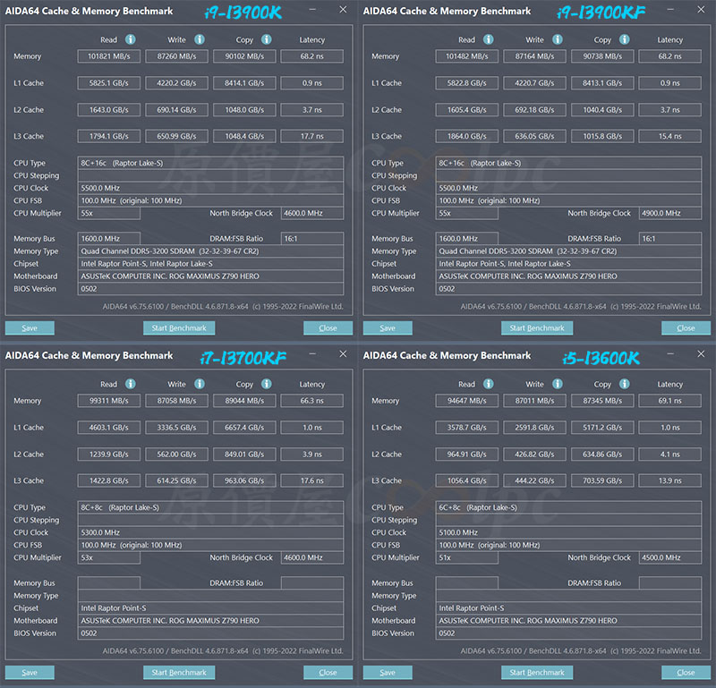Select CPU Clock 5100.0 MHz field
Image resolution: width=716 pixels, height=688 pixels.
pyautogui.click(x=568, y=532)
